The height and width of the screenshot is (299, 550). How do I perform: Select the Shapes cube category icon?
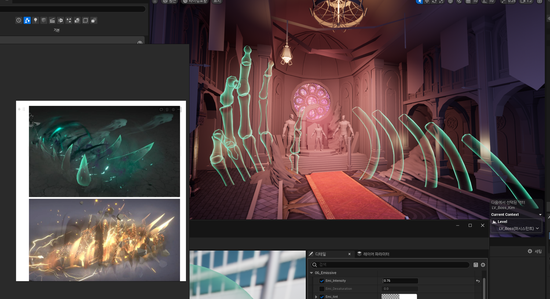pos(44,20)
